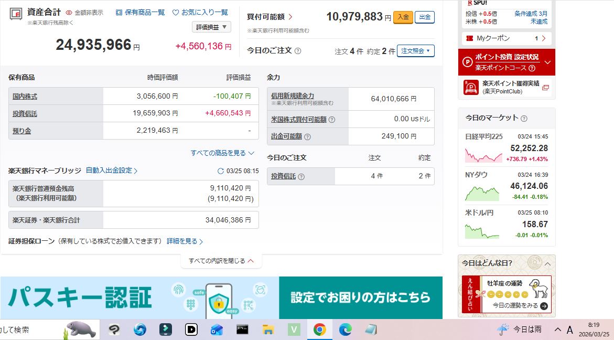Collapse the 今日はどんな日? panel chevron
The height and width of the screenshot is (340, 614).
click(547, 263)
